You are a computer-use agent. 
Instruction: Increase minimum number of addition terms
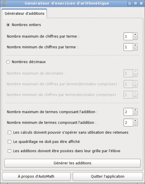(135, 121)
